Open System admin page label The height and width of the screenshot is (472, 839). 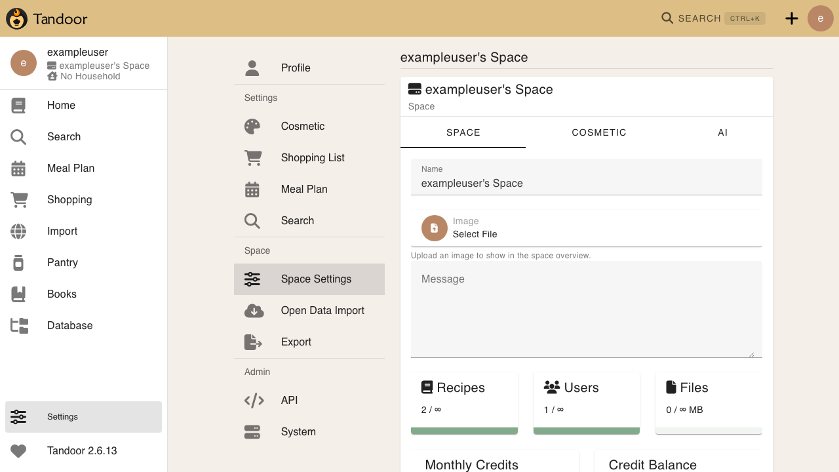298,432
